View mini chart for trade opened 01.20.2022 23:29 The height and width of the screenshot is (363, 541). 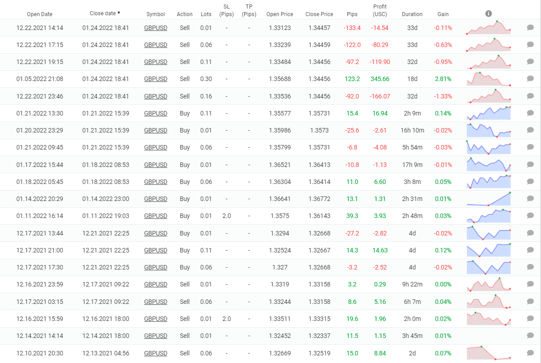point(489,130)
